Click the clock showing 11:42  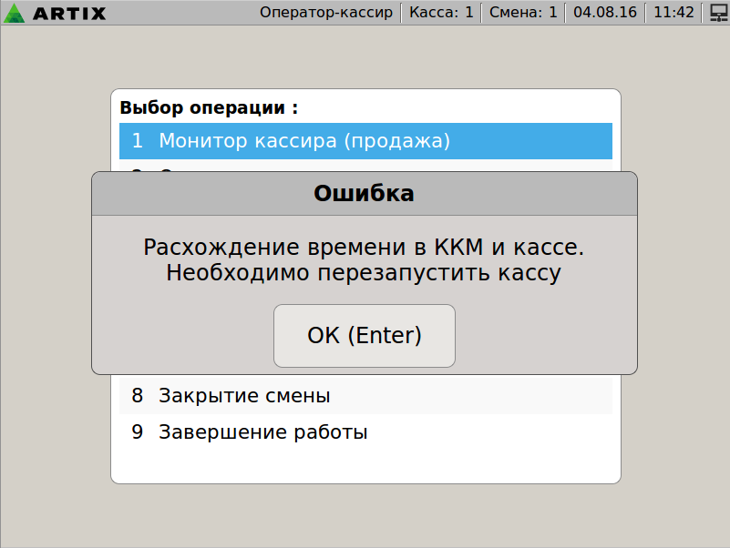pyautogui.click(x=673, y=13)
